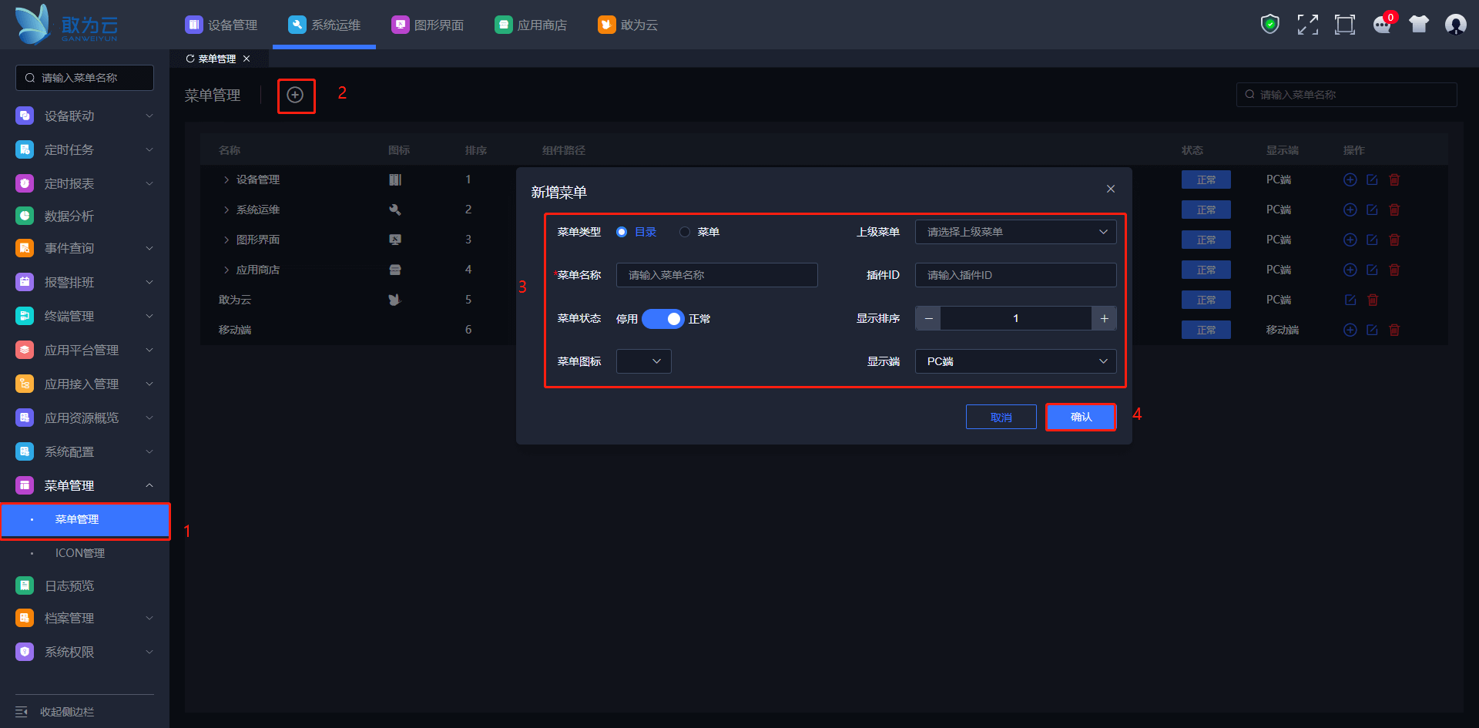Viewport: 1479px width, 728px height.
Task: Click the 插件ID input field
Action: point(1015,275)
